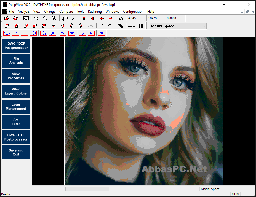The image size is (256, 197).
Task: Click the Save and Quit button
Action: click(16, 152)
